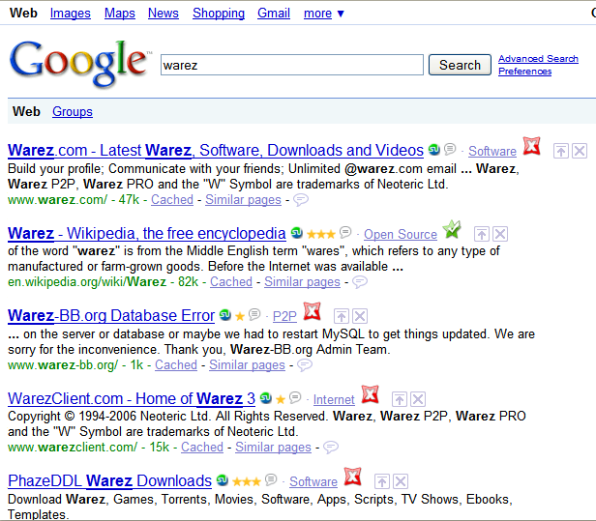The image size is (596, 521).
Task: Click three-star rating on PhazeDDL result
Action: tap(247, 481)
